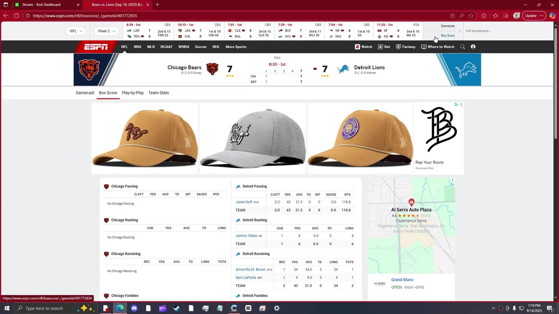Expand the NFL league dropdown
Image resolution: width=559 pixels, height=314 pixels.
pyautogui.click(x=76, y=31)
